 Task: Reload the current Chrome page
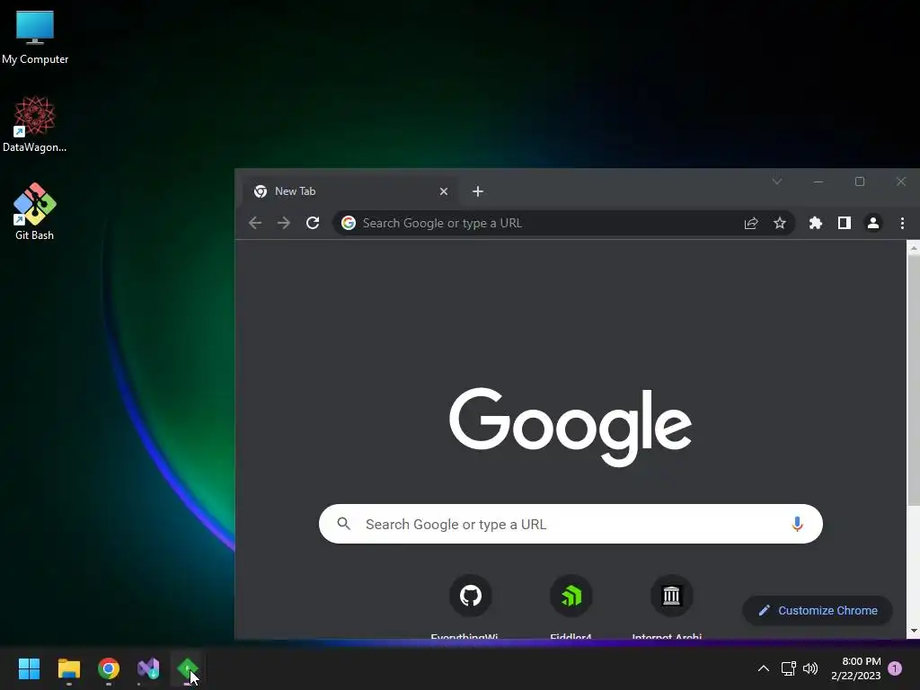pyautogui.click(x=313, y=223)
